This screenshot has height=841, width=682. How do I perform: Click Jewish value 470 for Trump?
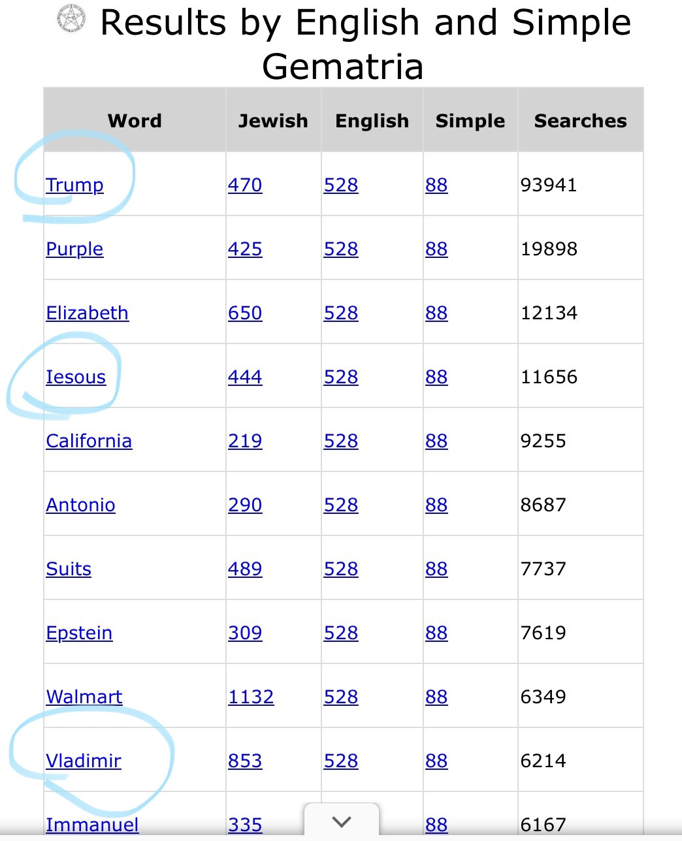[x=245, y=185]
